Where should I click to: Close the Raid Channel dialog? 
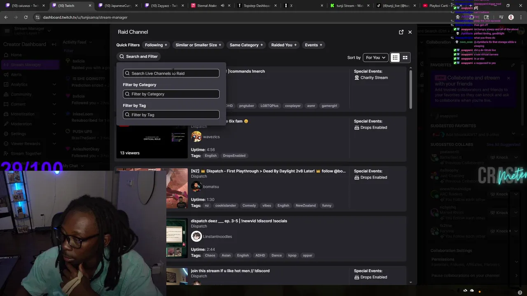click(410, 32)
